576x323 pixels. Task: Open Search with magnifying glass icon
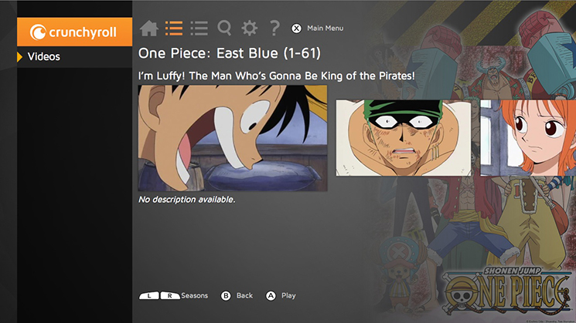pos(224,29)
